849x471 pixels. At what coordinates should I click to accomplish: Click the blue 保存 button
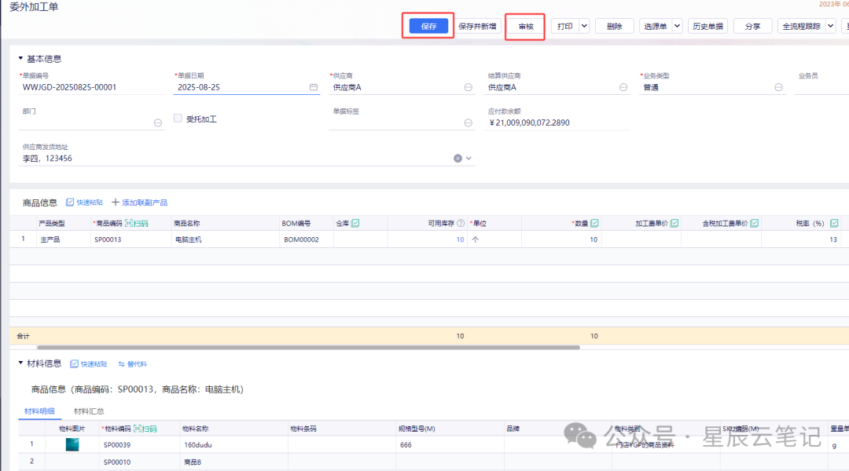coord(428,26)
